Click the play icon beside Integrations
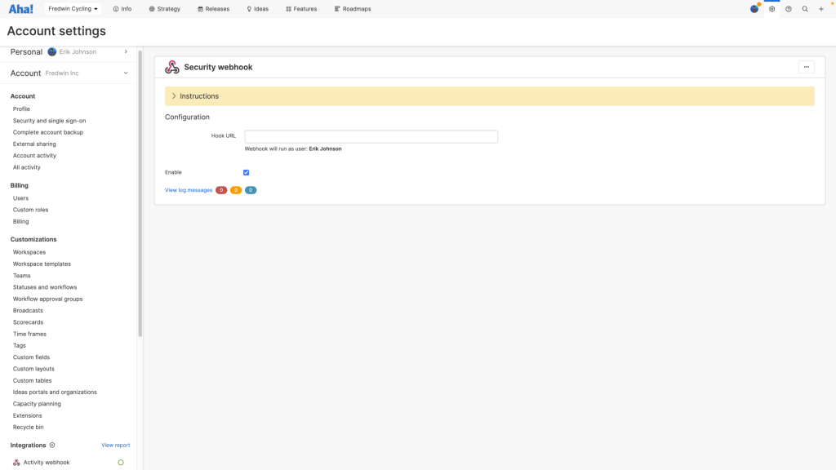Screen dimensions: 836x470 (52, 445)
